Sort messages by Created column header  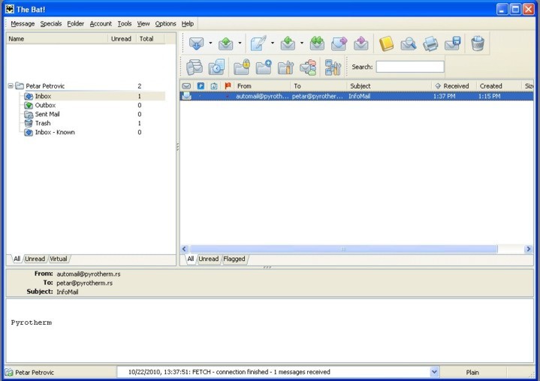coord(499,86)
